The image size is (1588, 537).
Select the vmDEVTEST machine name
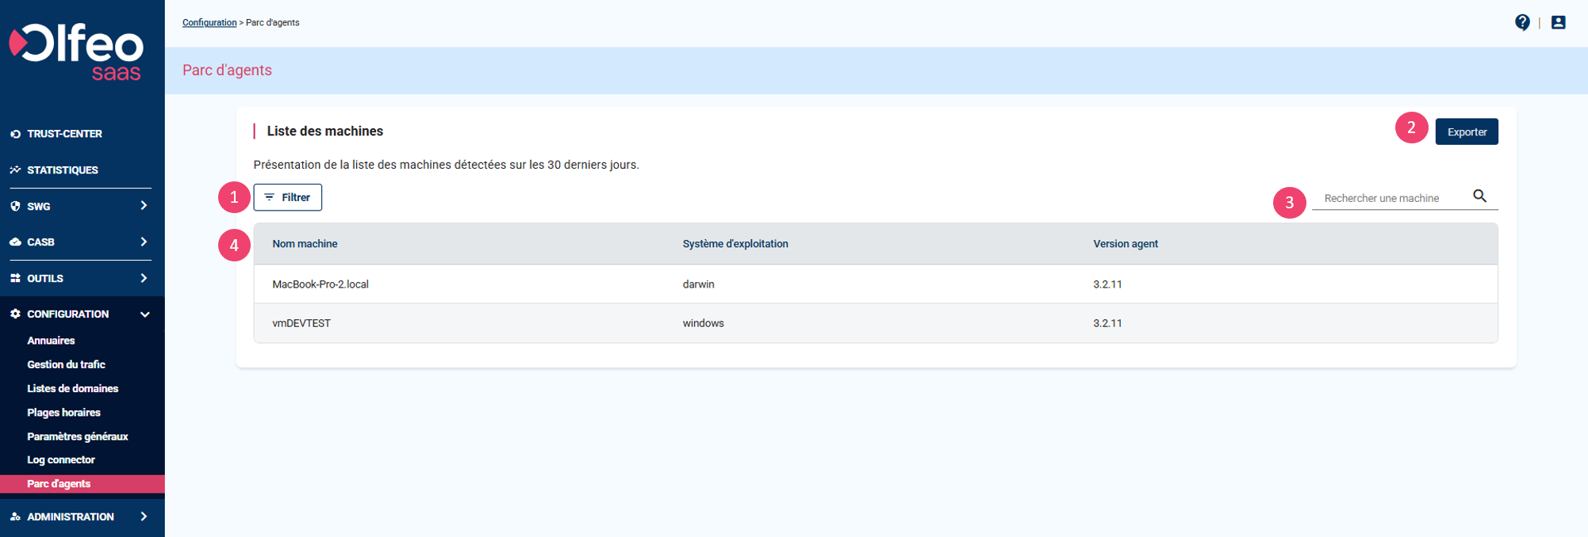tap(301, 323)
